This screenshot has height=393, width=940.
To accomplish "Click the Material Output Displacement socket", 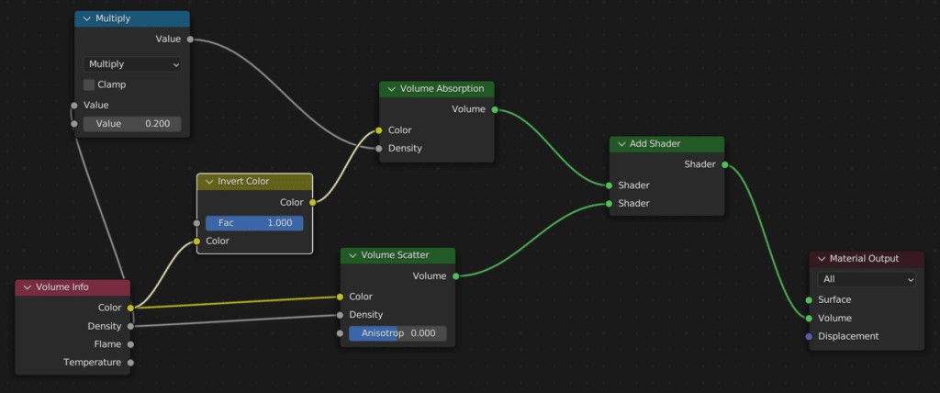I will [x=809, y=336].
